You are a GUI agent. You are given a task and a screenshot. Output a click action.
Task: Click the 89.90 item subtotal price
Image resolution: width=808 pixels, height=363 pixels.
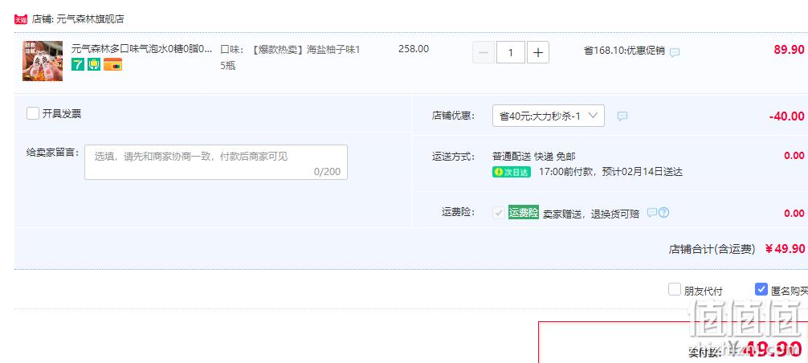[x=789, y=50]
